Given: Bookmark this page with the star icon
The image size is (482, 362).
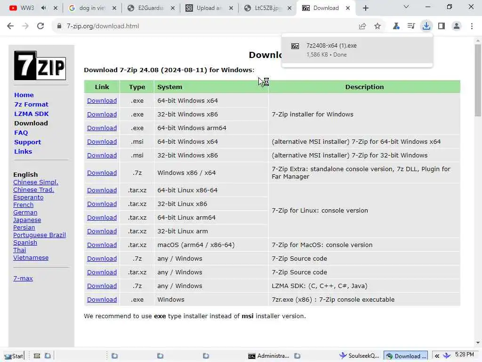Looking at the screenshot, I should [378, 26].
